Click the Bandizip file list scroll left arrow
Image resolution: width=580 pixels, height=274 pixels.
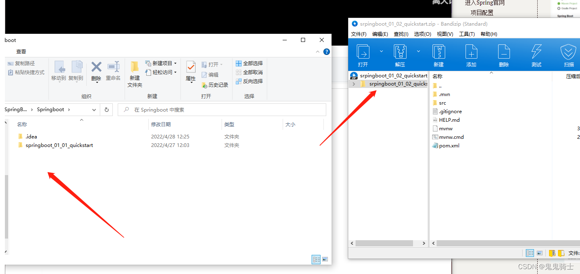point(433,243)
